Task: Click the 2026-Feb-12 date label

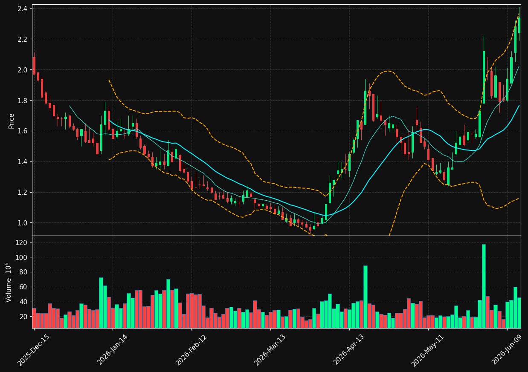Action: coord(191,350)
